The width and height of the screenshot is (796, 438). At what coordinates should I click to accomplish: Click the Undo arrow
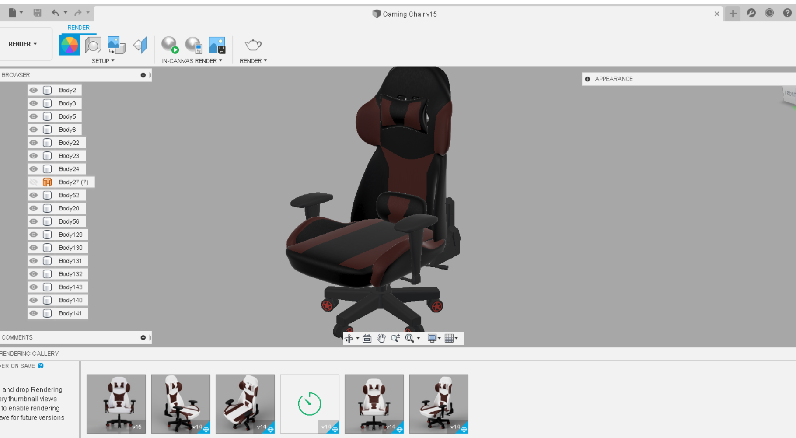[x=55, y=13]
